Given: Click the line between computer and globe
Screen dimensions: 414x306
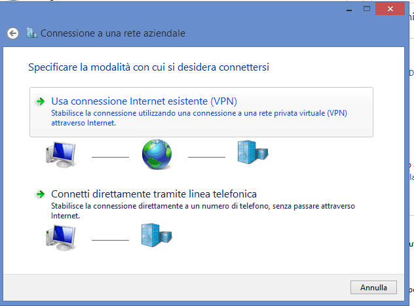Looking at the screenshot, I should (x=110, y=157).
